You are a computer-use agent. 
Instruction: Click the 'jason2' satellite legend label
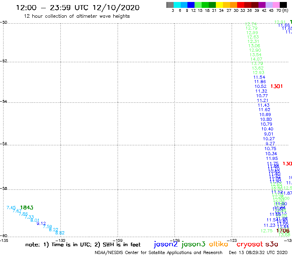point(166,244)
